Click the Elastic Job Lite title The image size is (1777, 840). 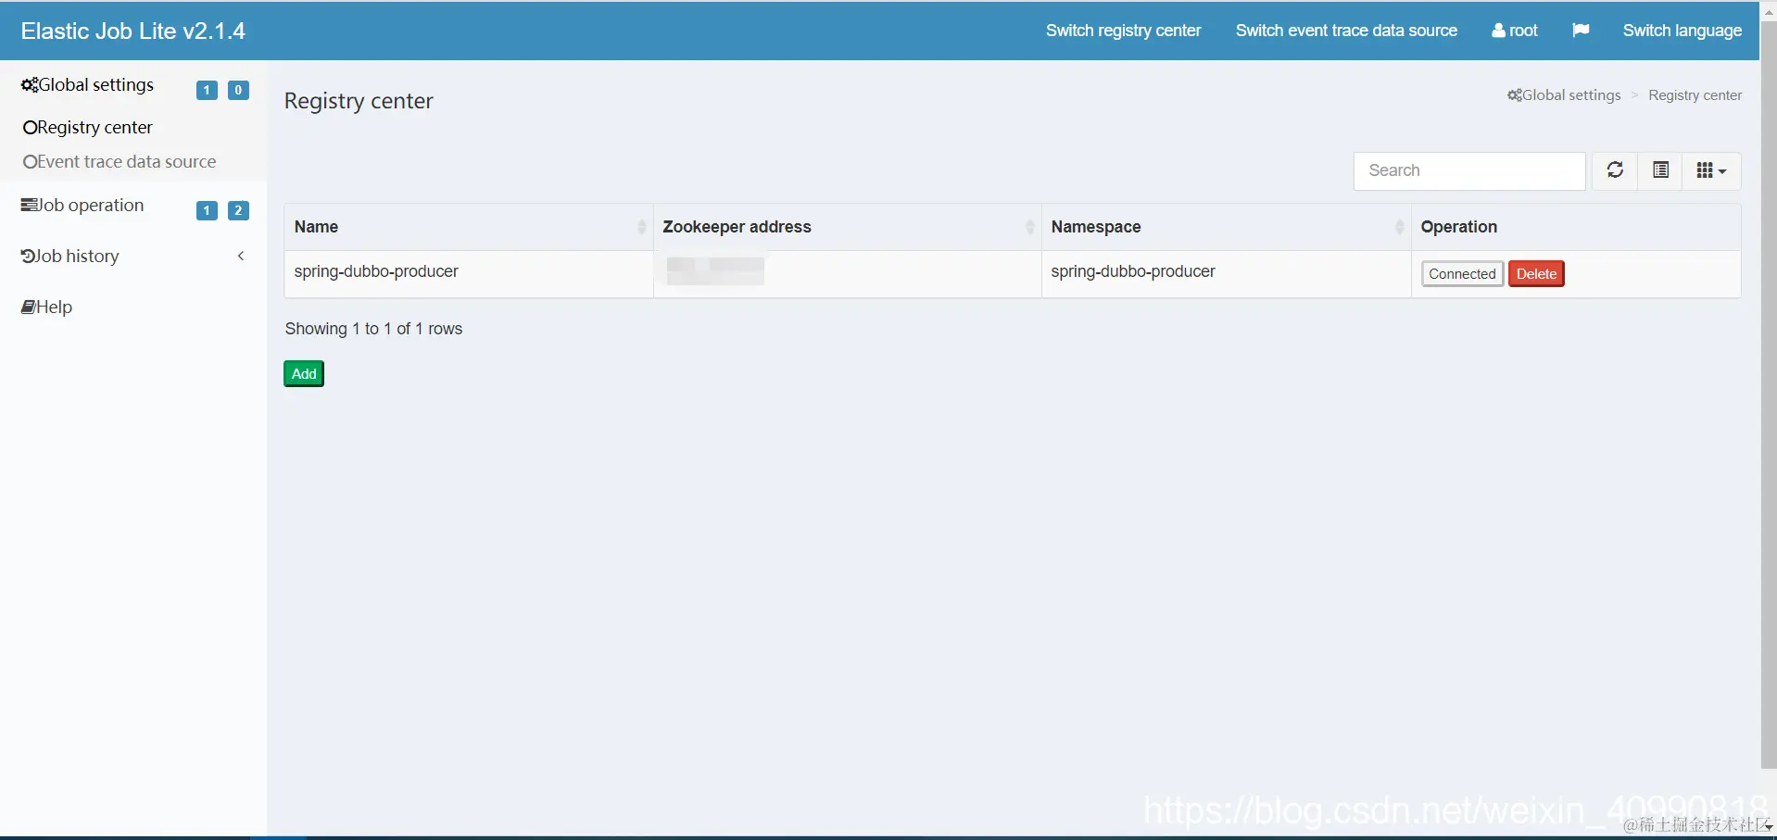(x=133, y=31)
